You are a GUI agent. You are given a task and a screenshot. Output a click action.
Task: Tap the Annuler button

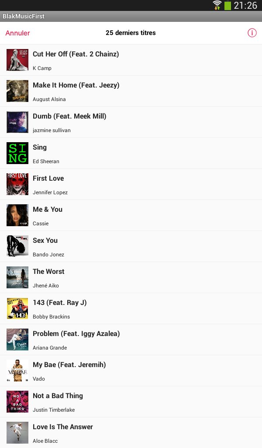(17, 33)
